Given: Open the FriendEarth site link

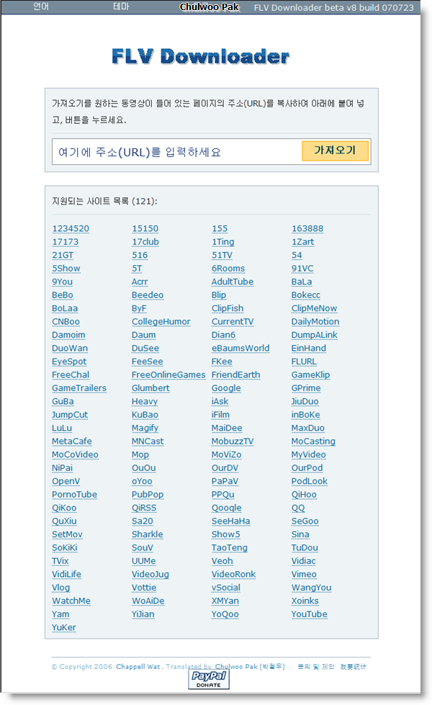Looking at the screenshot, I should coord(235,374).
